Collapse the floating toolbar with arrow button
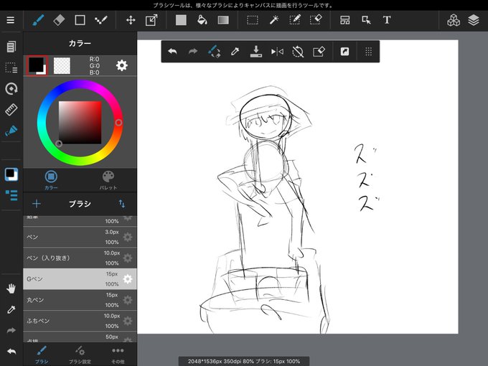488x366 pixels. coord(344,52)
